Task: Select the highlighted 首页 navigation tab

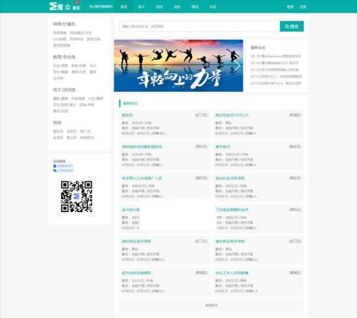Action: pos(124,7)
